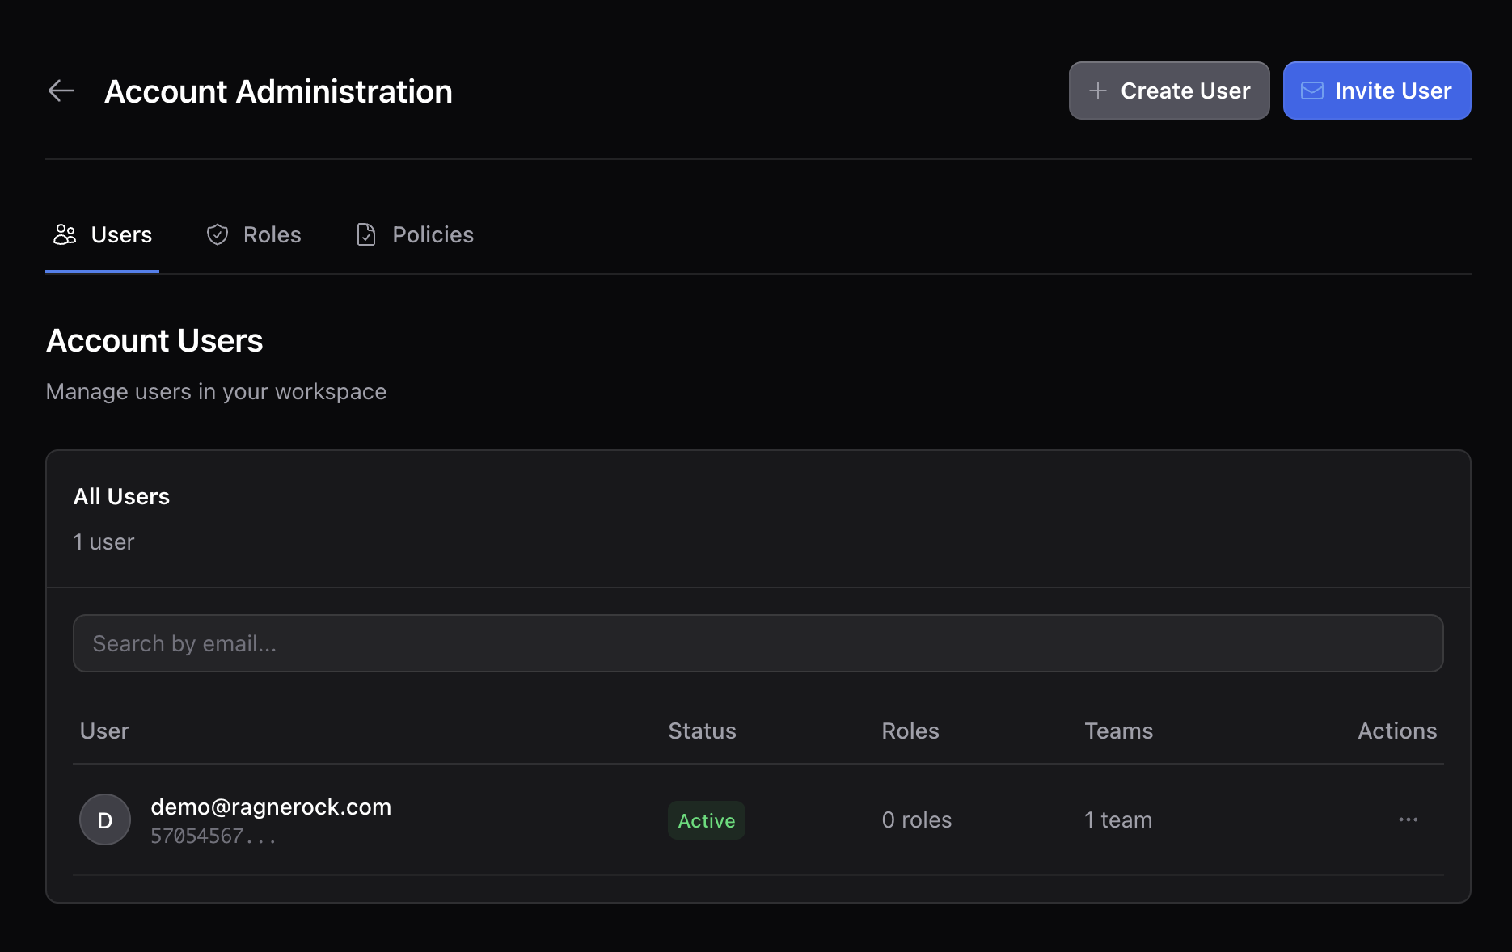This screenshot has width=1512, height=952.
Task: Open the Roles tab
Action: 254,234
